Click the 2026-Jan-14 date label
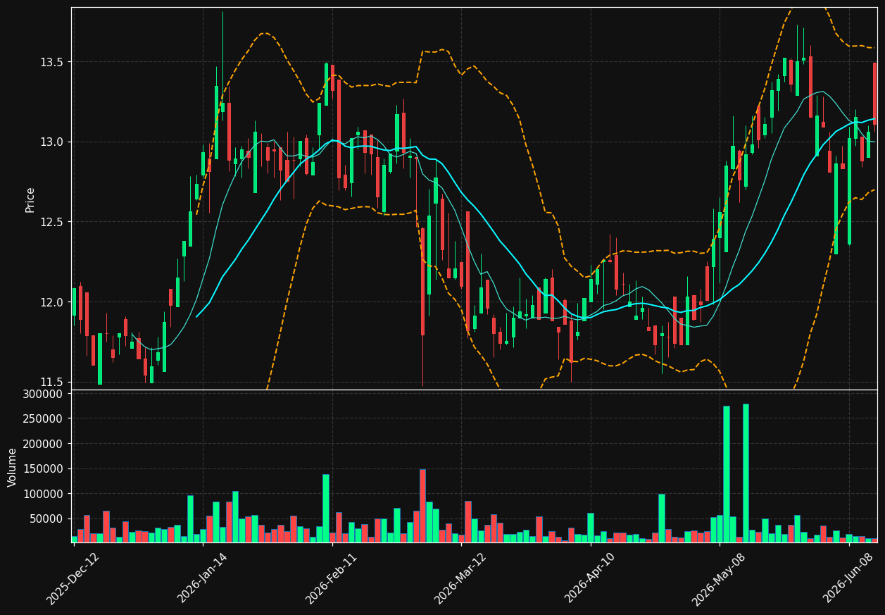The image size is (885, 615). [203, 579]
